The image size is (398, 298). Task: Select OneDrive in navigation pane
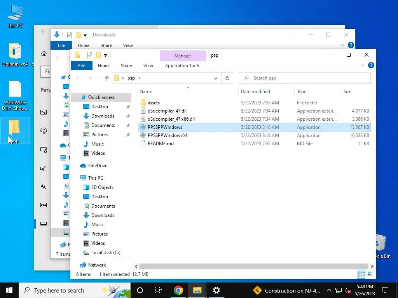pos(98,165)
